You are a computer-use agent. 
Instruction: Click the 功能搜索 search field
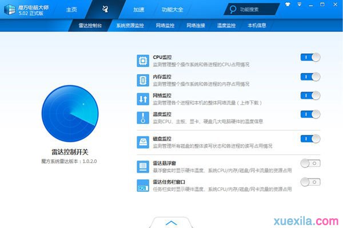[x=252, y=9]
